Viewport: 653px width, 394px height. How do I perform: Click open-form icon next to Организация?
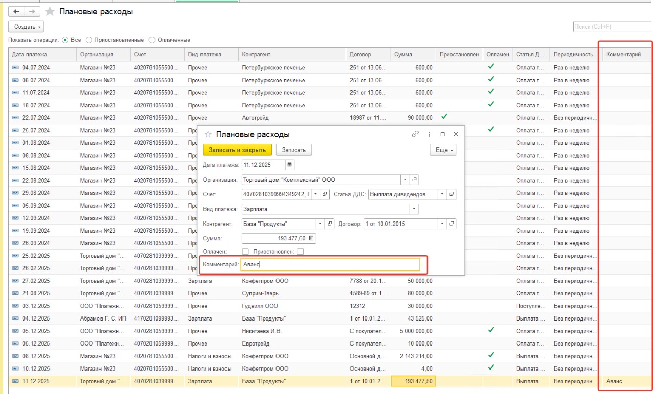click(x=415, y=180)
